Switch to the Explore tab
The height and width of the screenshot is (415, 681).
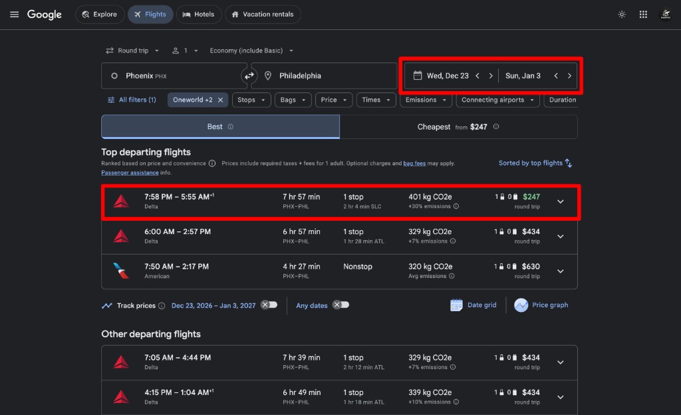coord(100,15)
